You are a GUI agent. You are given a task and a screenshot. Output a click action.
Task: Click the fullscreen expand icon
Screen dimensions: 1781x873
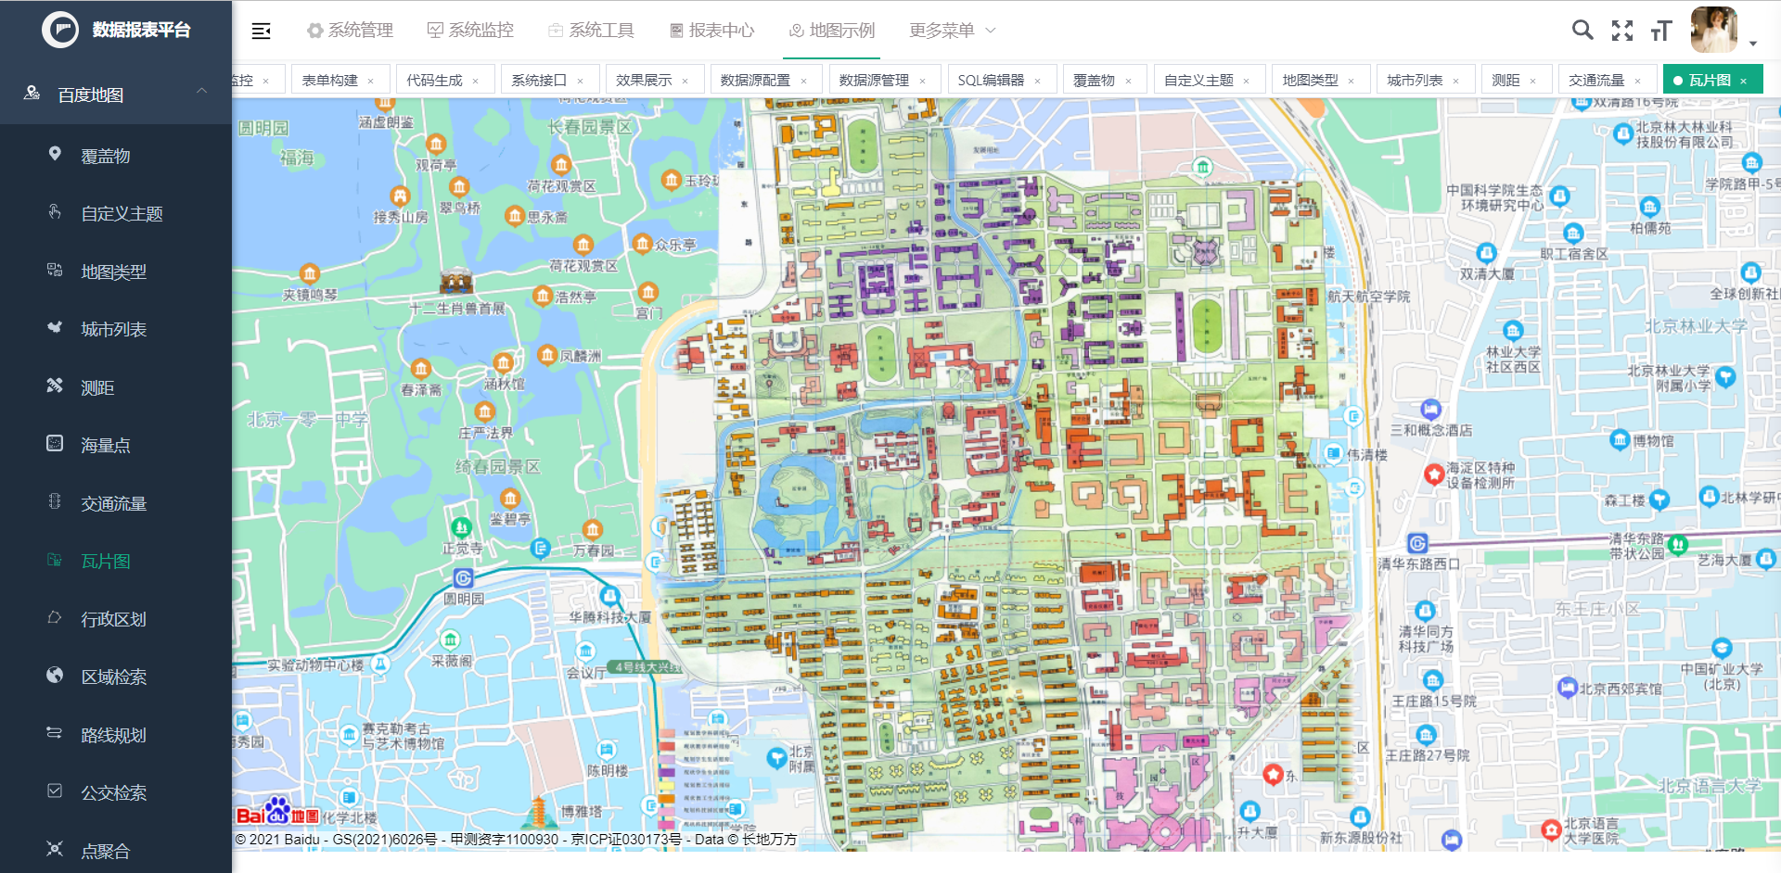[1622, 31]
